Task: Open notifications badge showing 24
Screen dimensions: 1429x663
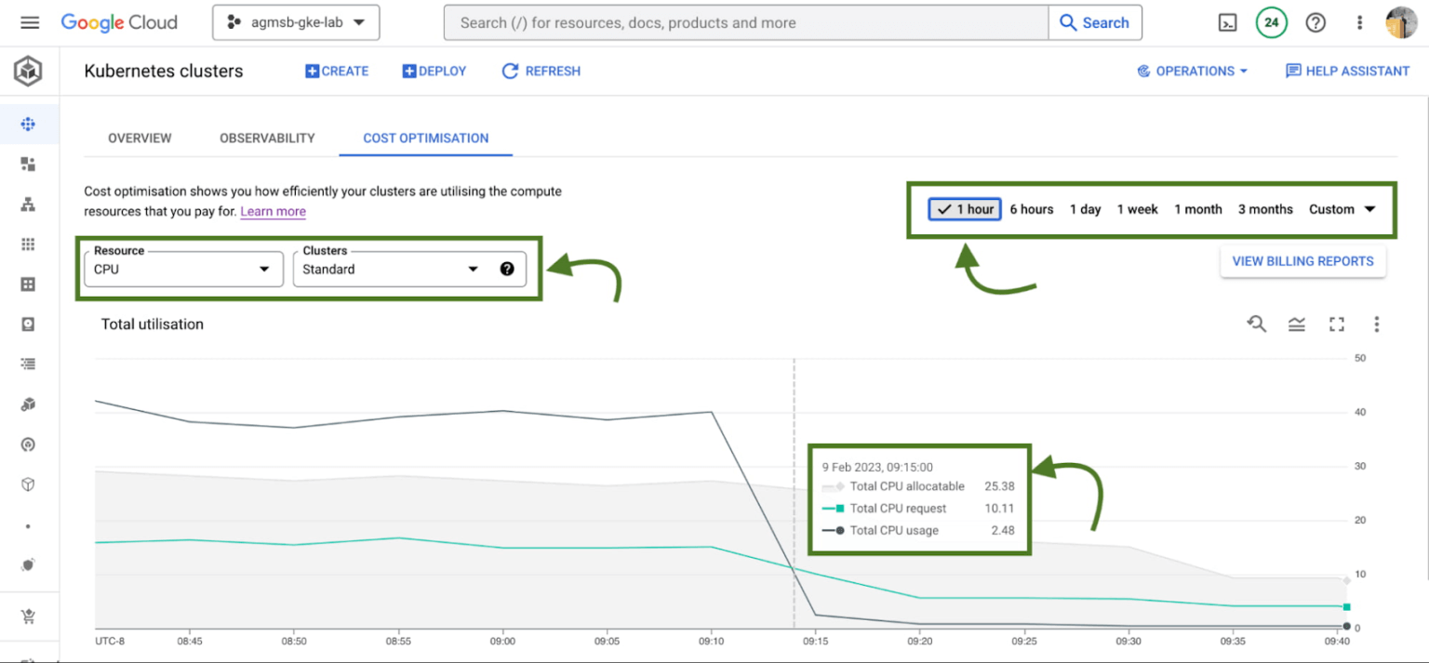Action: click(1271, 23)
